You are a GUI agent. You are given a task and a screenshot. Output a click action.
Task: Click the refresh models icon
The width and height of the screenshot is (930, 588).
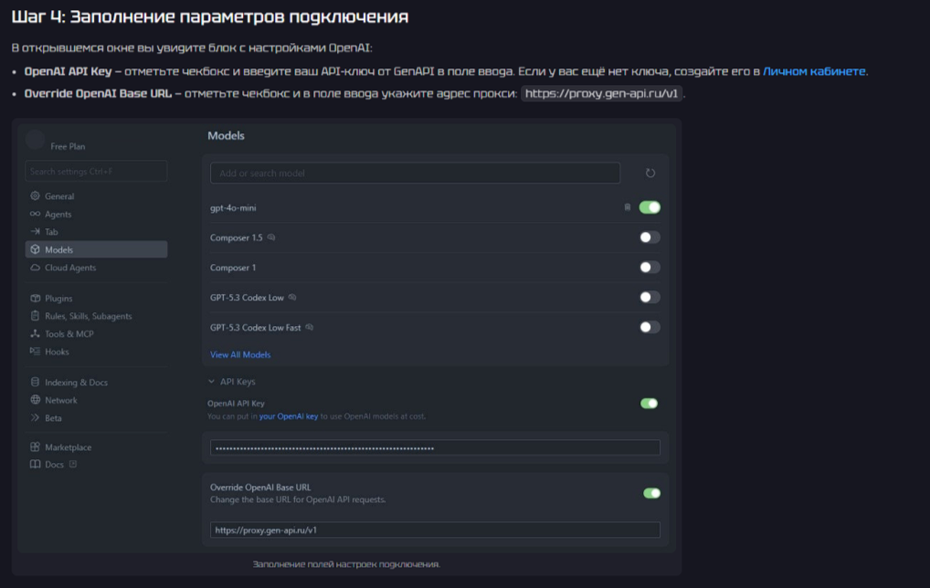650,173
